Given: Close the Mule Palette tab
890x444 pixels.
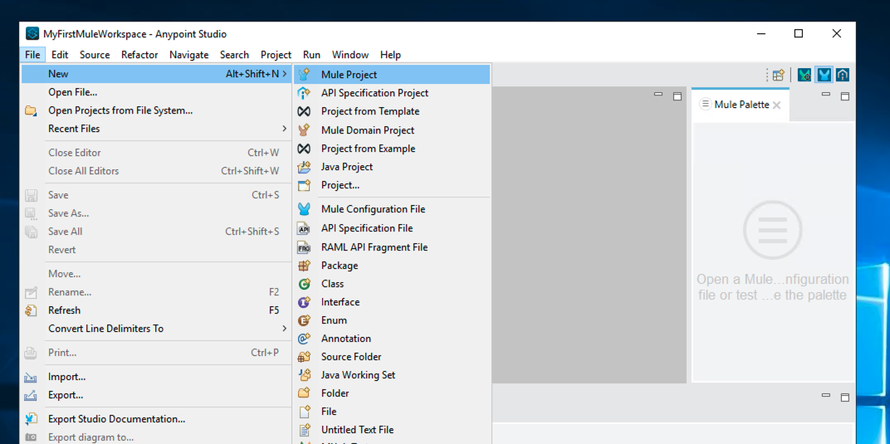Looking at the screenshot, I should 777,105.
